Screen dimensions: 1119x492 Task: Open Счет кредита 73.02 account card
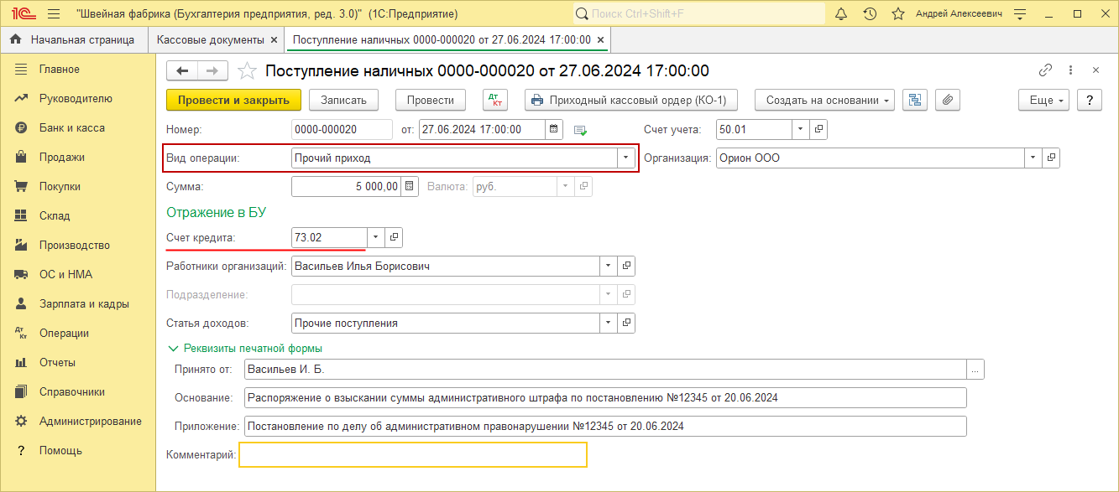click(x=394, y=237)
